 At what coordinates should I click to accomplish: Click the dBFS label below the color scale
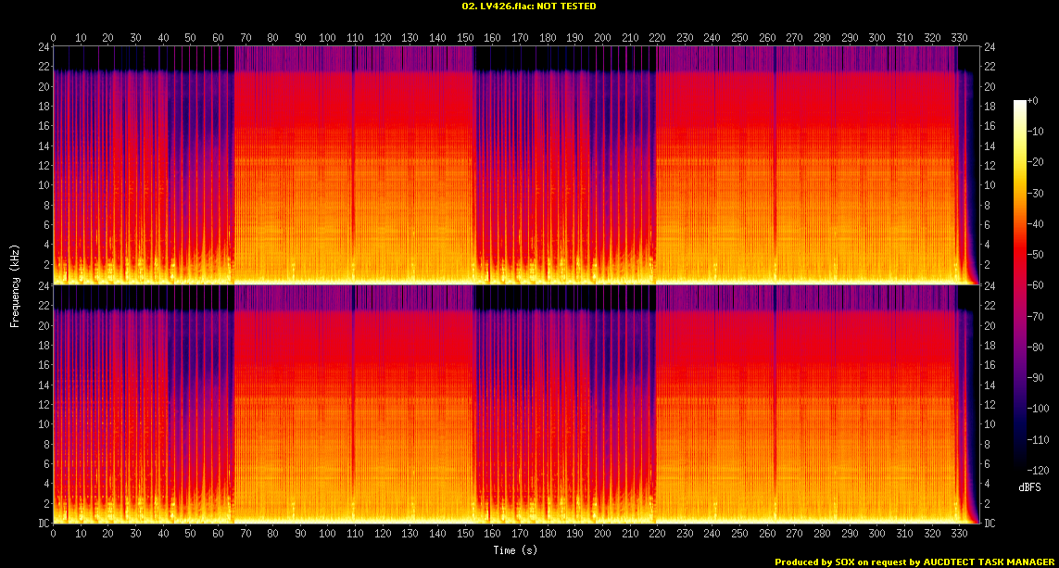tap(1028, 486)
